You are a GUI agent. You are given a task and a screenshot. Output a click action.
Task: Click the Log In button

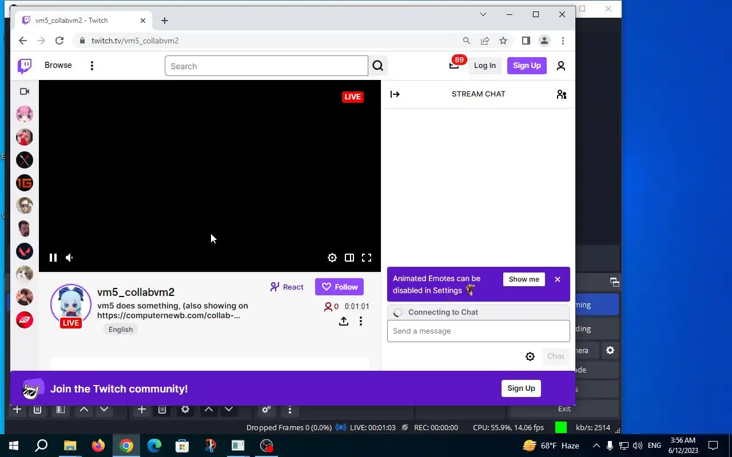(485, 66)
